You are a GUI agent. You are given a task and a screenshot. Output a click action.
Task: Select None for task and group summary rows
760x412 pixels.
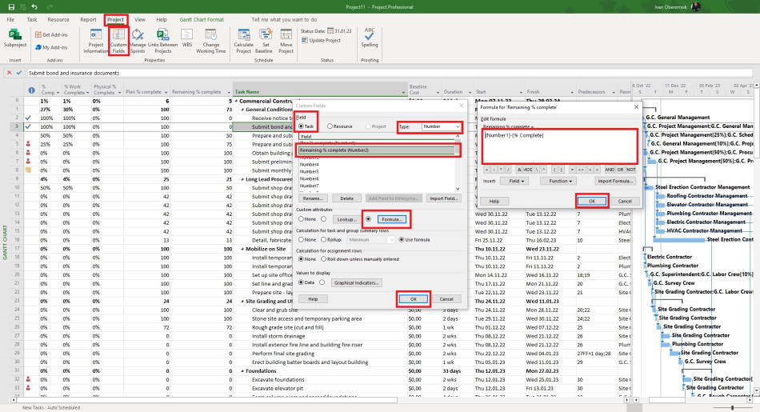coord(301,239)
